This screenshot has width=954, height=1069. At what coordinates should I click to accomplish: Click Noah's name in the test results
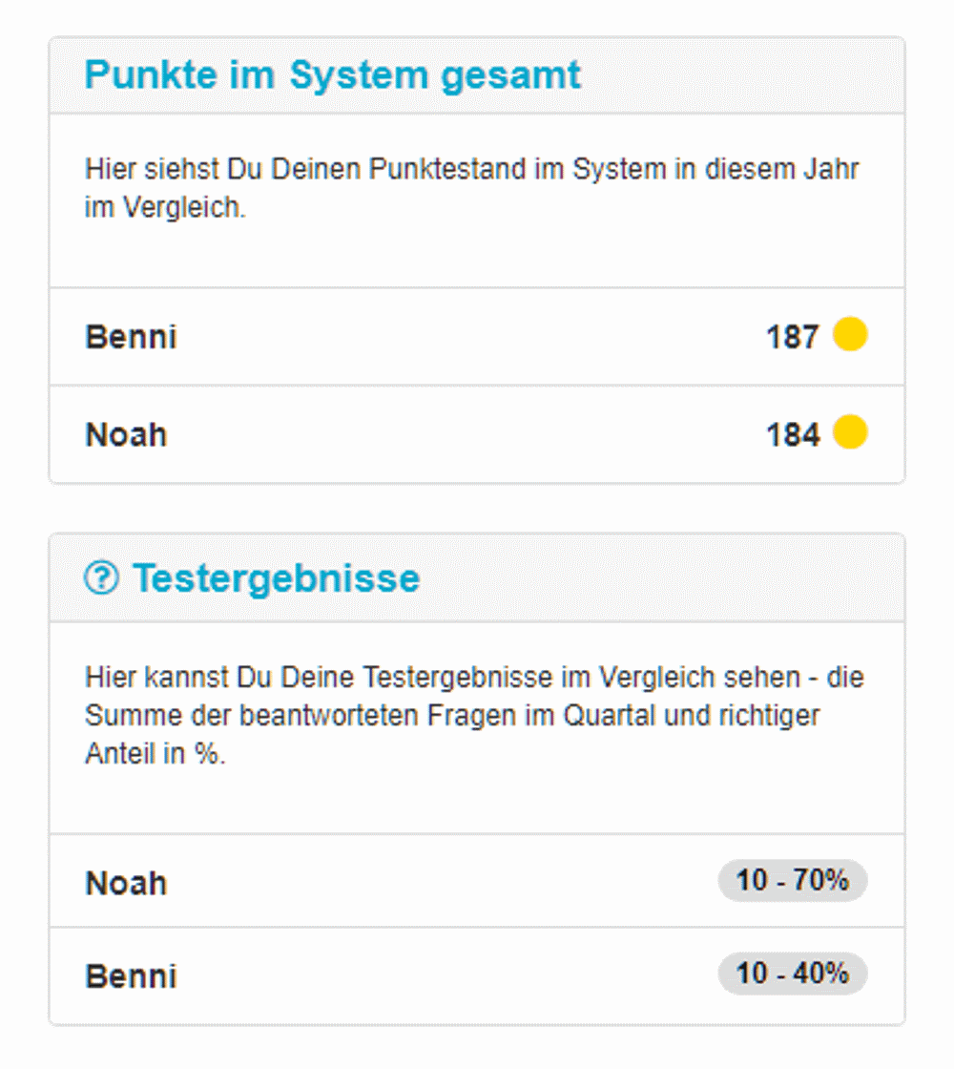tap(127, 883)
